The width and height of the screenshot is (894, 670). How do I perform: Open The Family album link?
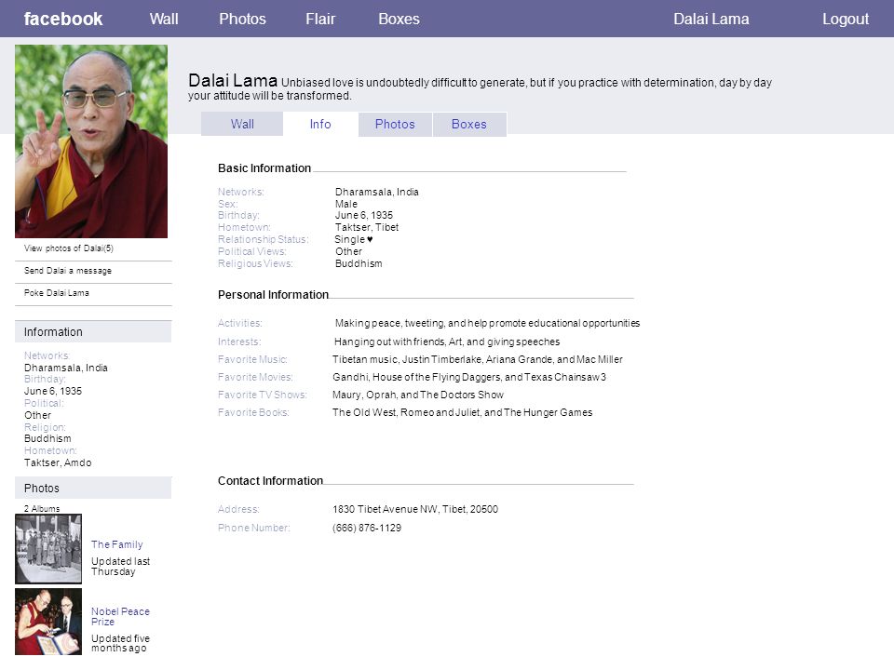tap(117, 544)
